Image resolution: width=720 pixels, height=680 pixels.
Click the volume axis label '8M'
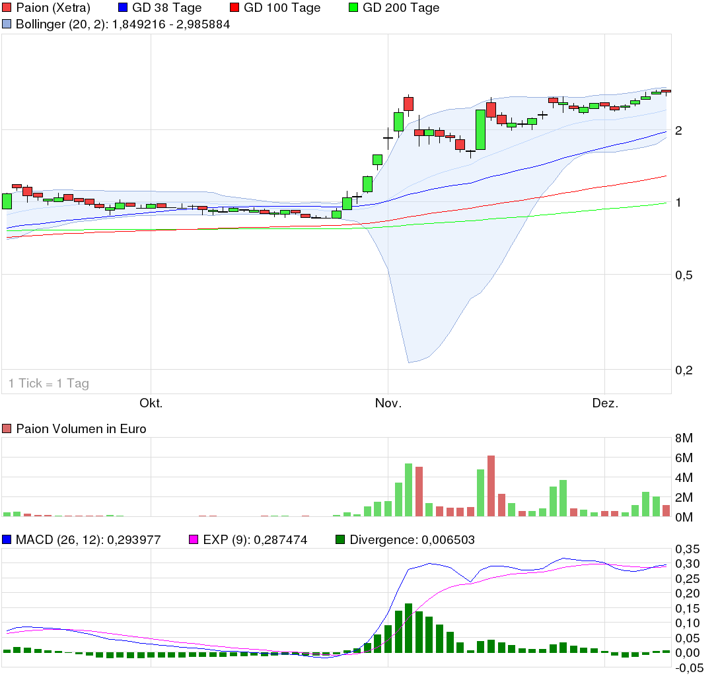coord(684,438)
